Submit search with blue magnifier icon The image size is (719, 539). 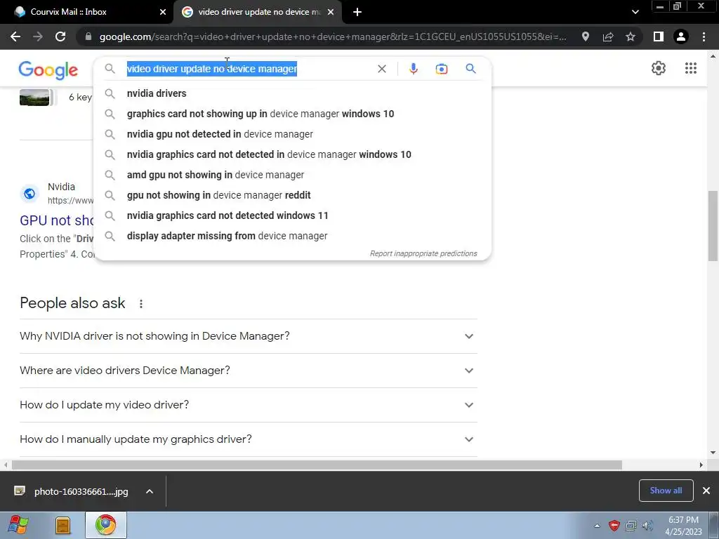pos(470,69)
